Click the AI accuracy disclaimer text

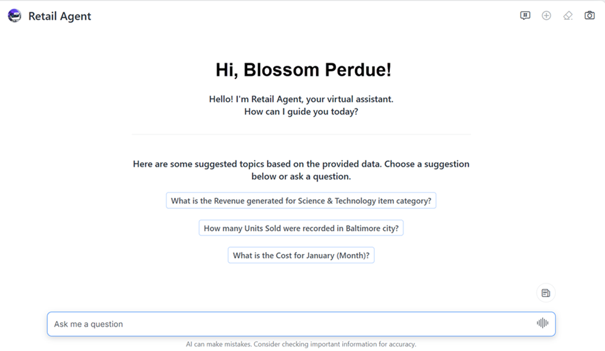[301, 344]
